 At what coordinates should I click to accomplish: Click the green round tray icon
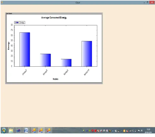(x=90, y=131)
